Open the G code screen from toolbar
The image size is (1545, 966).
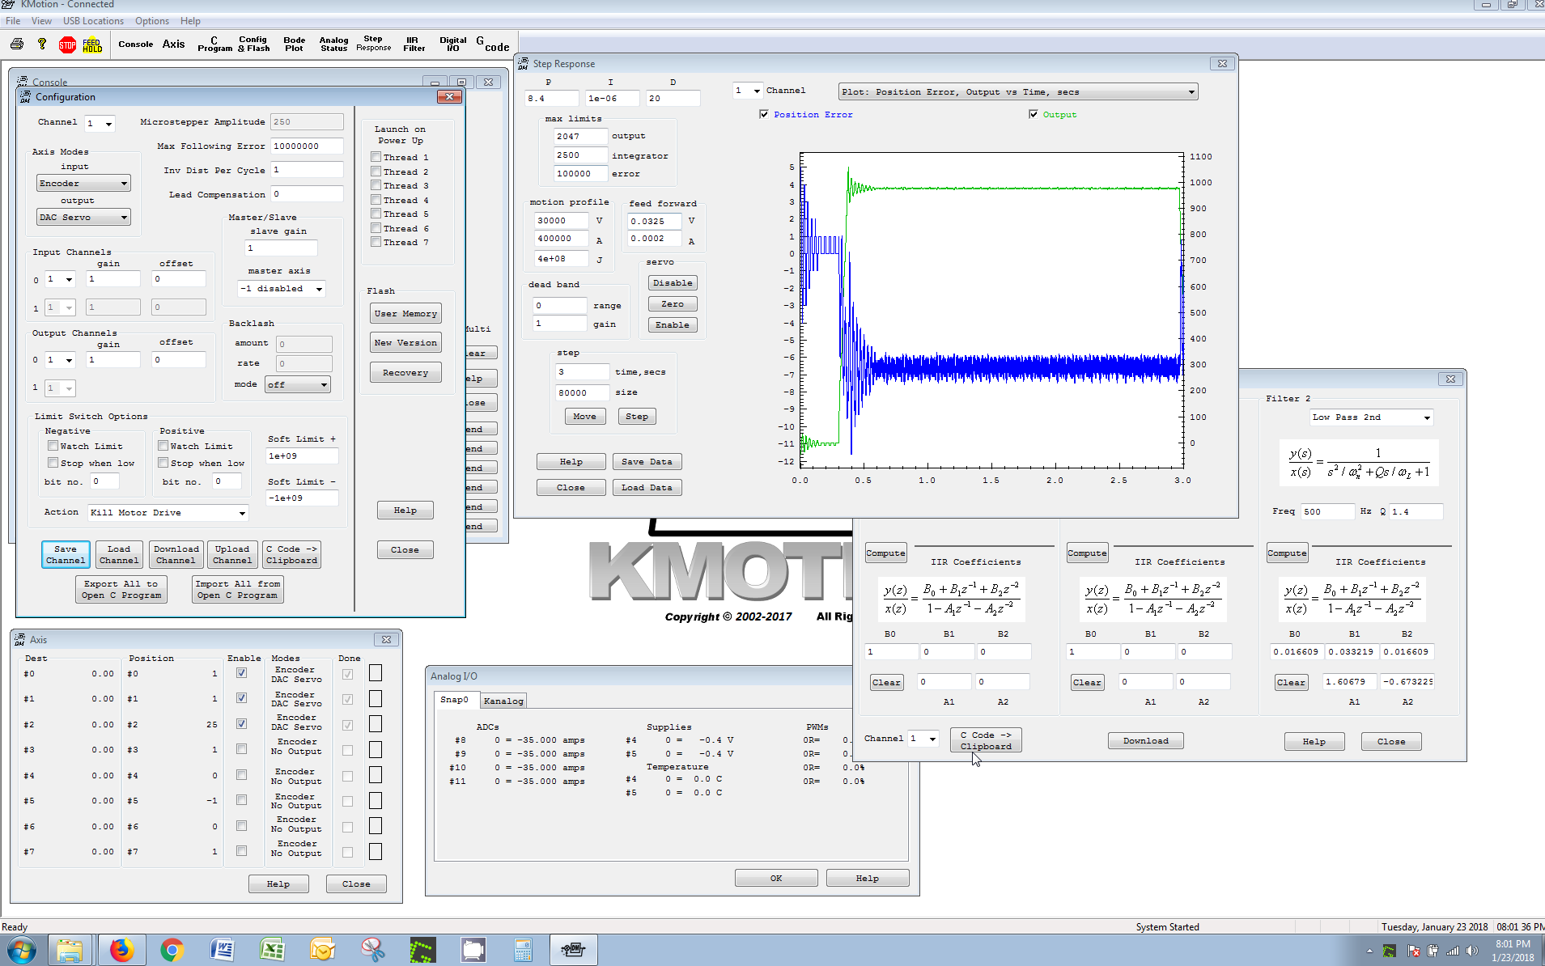tap(492, 44)
